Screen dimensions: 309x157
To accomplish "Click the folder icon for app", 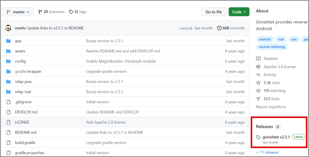I will coord(8,41).
